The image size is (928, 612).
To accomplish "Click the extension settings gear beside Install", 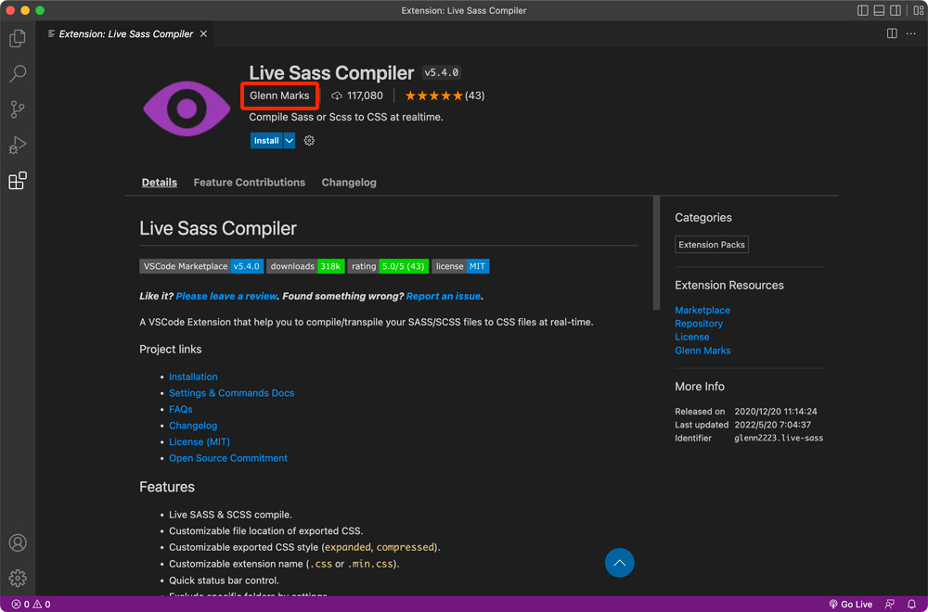I will coord(309,141).
